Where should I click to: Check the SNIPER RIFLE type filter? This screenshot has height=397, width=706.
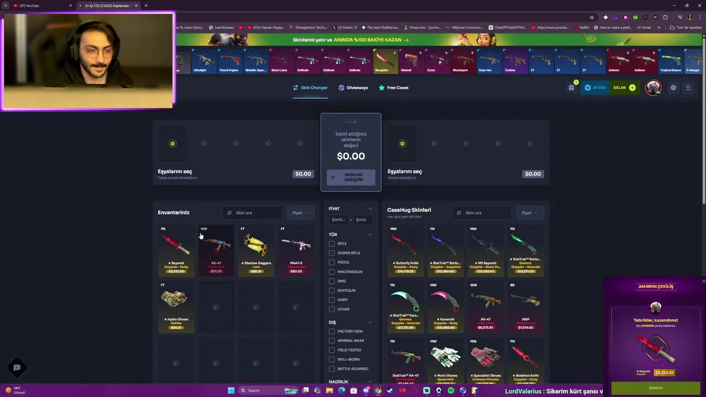click(x=331, y=253)
